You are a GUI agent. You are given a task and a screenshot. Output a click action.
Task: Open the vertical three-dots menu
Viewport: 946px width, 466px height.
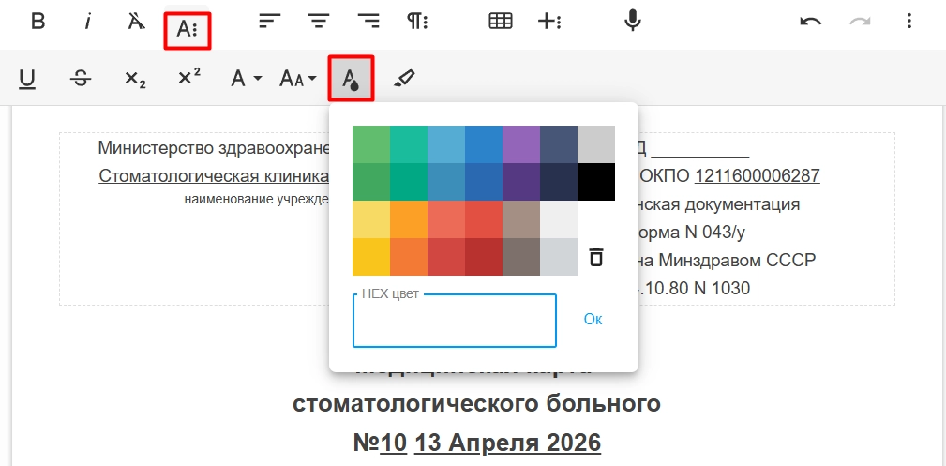(908, 22)
